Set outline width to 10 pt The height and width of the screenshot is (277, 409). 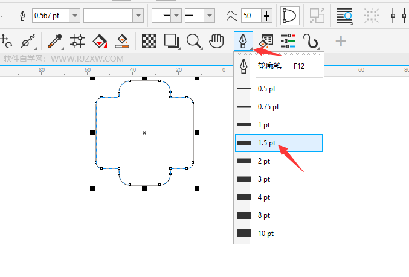[x=279, y=234]
